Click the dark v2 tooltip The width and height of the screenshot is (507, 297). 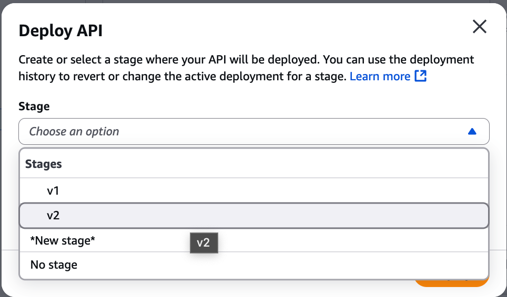click(x=203, y=243)
